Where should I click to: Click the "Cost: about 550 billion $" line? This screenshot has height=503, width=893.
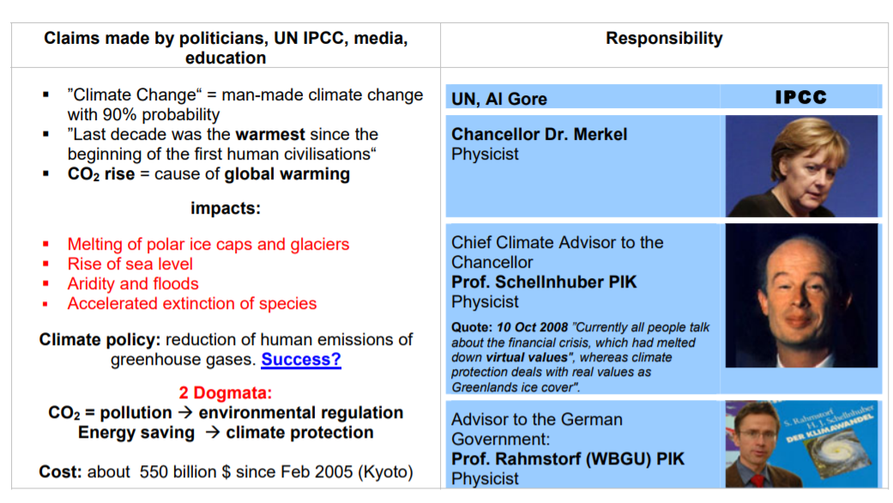coord(226,471)
